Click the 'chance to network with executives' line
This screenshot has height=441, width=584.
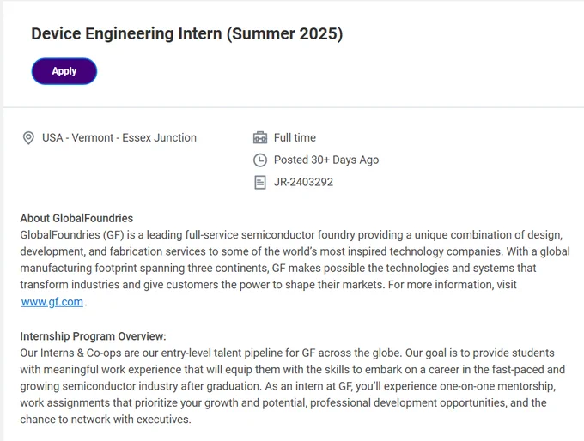click(x=106, y=420)
